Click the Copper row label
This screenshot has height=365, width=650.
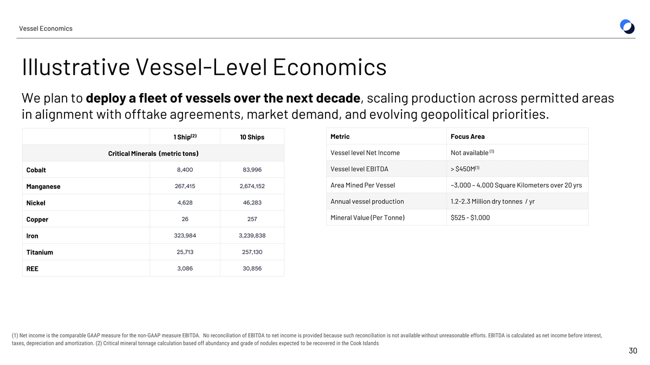37,219
